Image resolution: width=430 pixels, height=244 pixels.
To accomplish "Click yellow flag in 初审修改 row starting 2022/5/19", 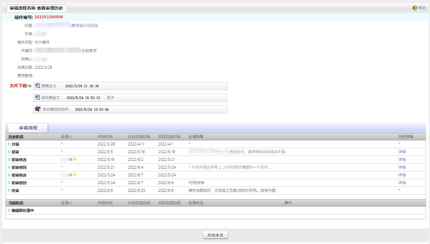I will tap(75, 159).
